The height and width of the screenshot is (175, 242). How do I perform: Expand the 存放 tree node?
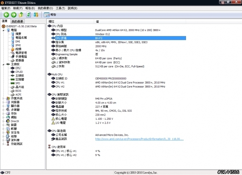(3, 114)
